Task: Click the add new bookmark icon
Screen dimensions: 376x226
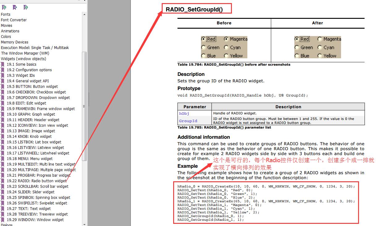Action: (4, 7)
